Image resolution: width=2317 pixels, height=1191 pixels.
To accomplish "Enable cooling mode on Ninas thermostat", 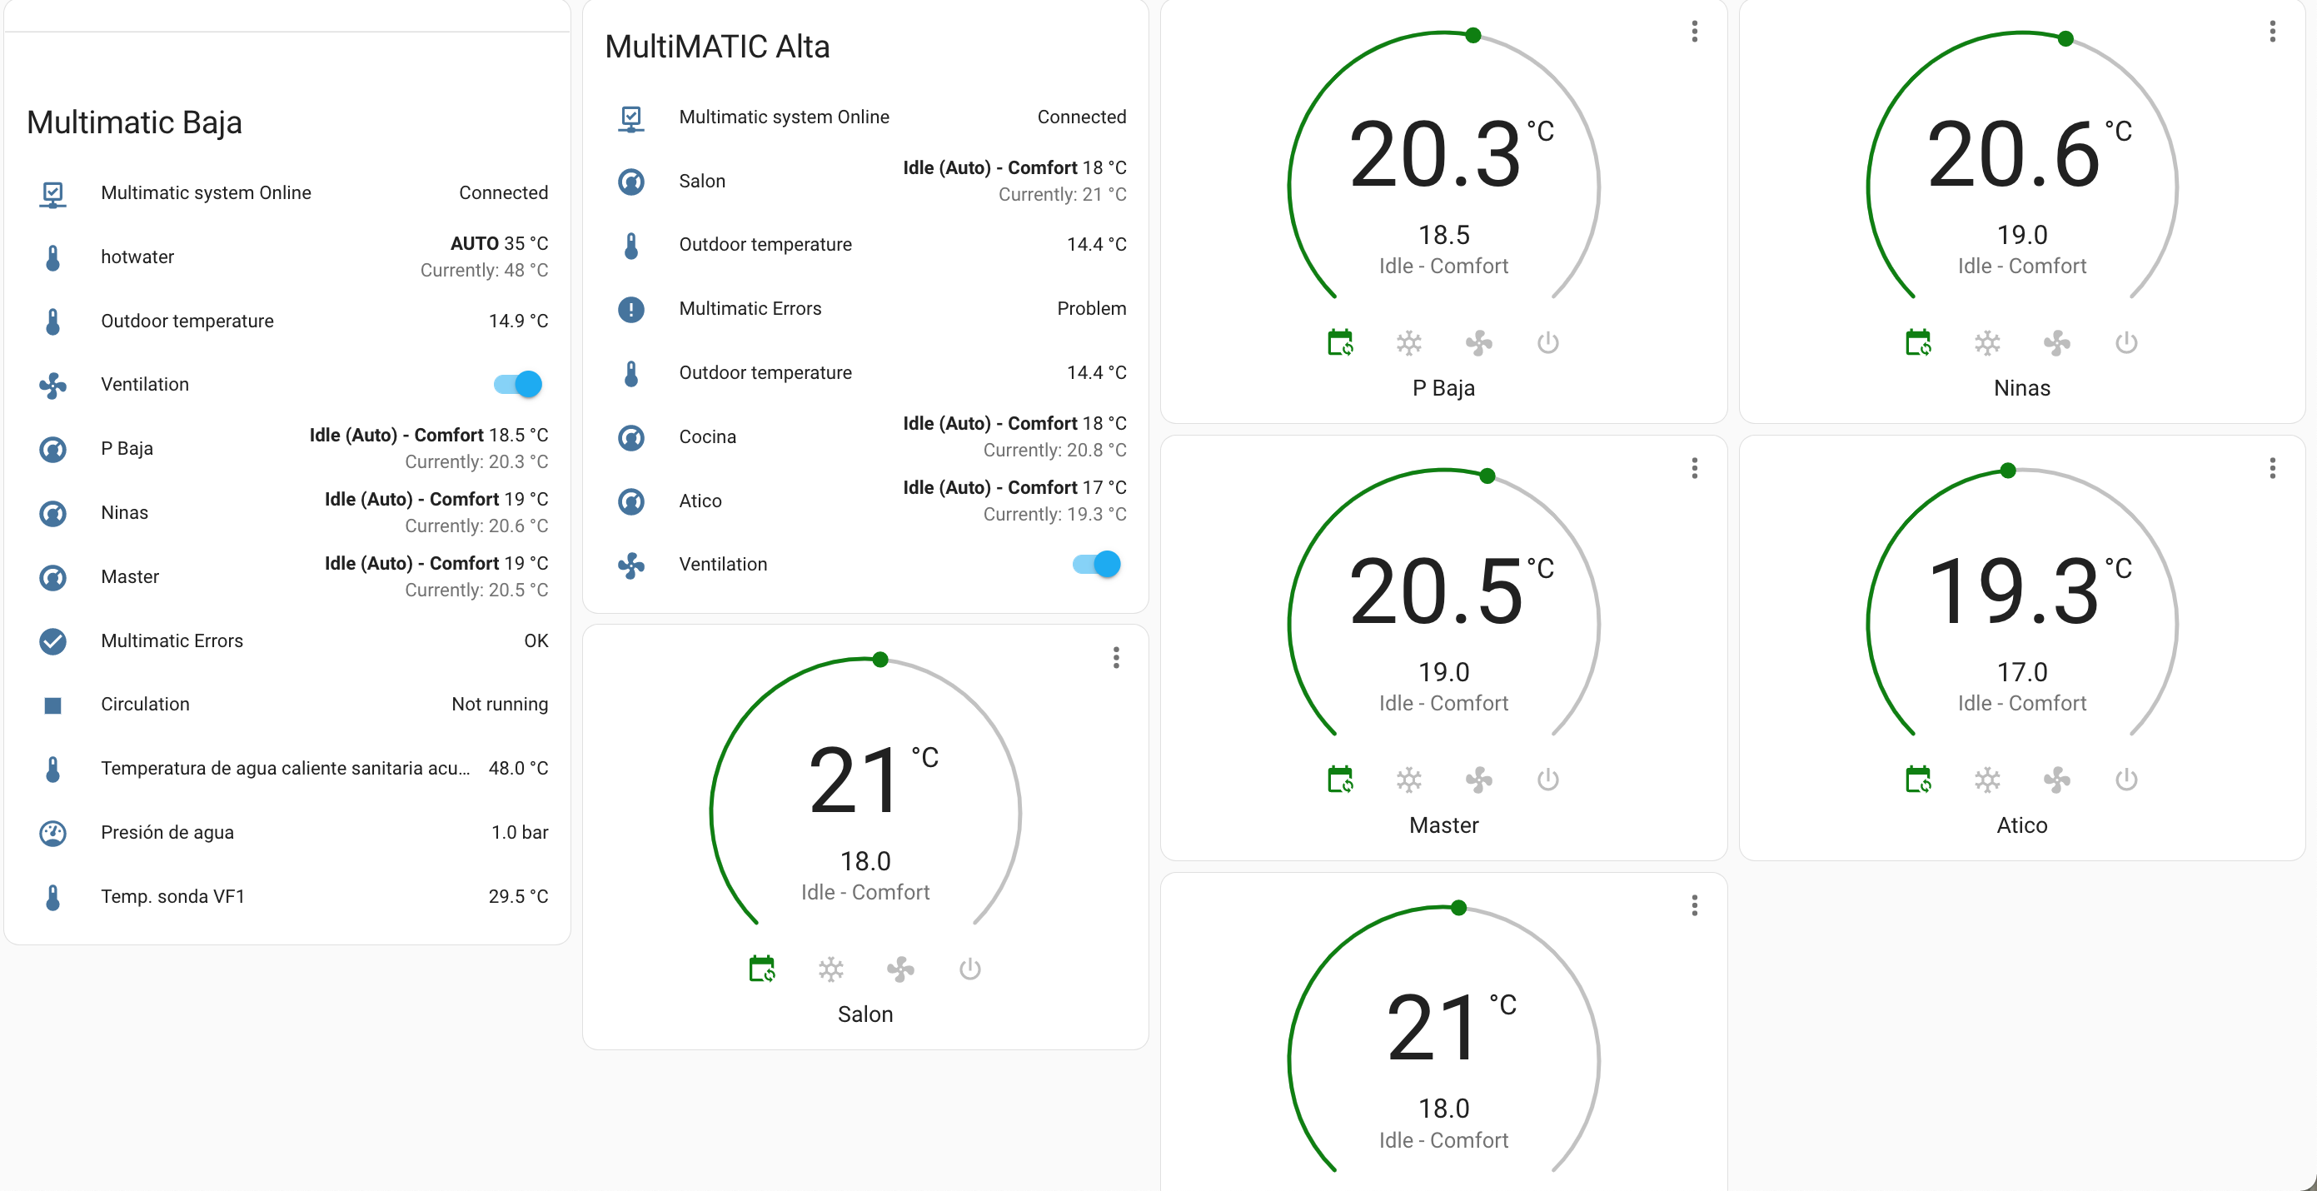I will coord(1988,343).
